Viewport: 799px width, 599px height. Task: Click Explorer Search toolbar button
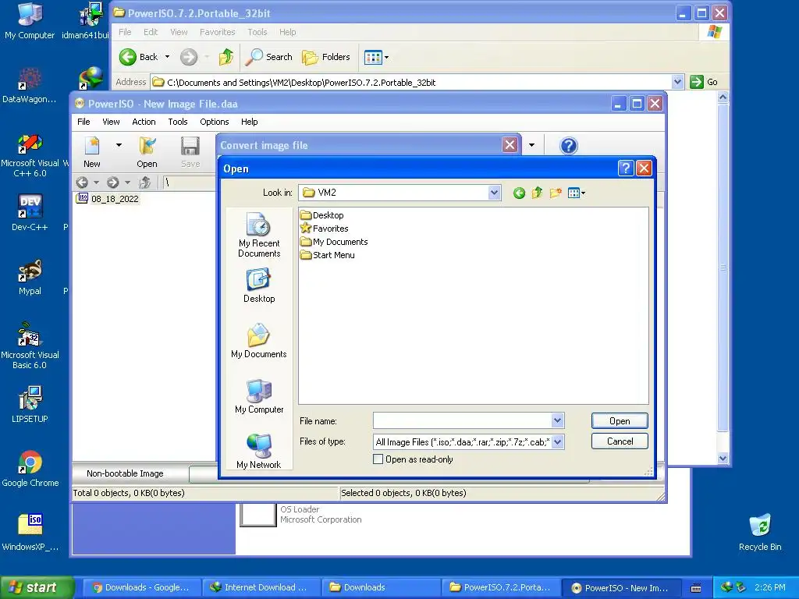point(269,57)
